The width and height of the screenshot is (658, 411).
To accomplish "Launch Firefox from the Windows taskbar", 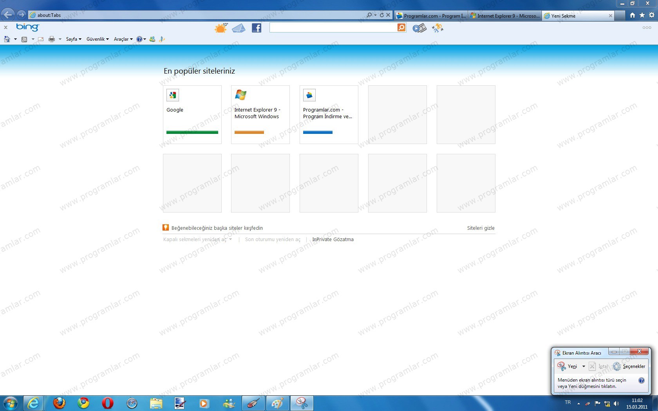I will (x=59, y=403).
